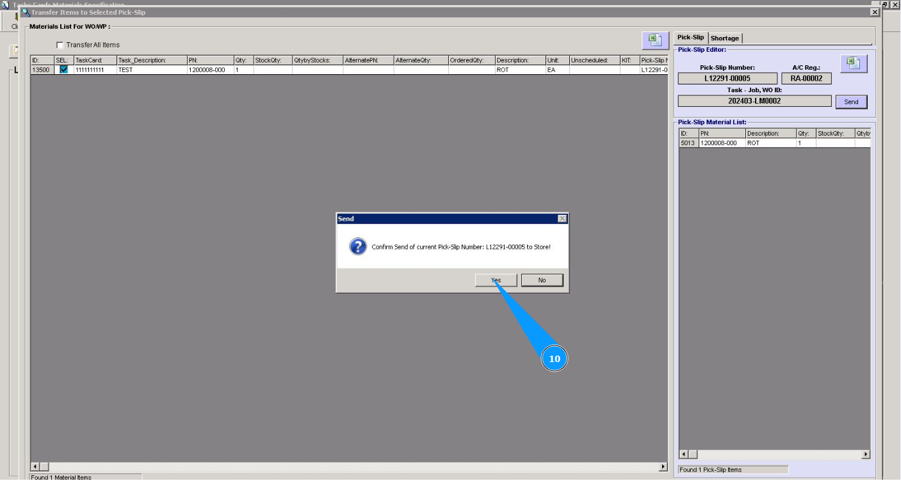
Task: Click the Found 1 Material Items status text
Action: tap(61, 477)
